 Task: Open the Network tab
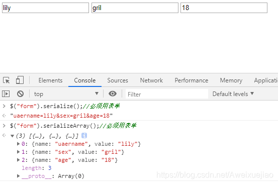click(151, 80)
